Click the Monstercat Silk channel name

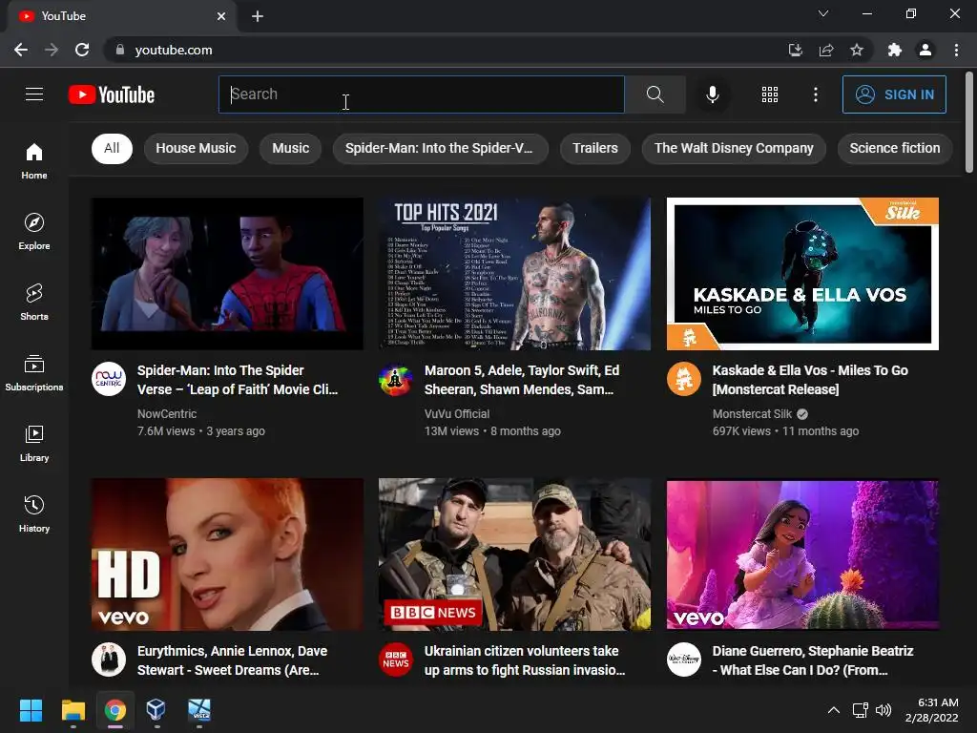[x=752, y=414]
